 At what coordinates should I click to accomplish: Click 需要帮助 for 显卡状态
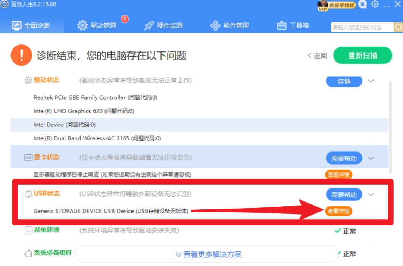pos(344,158)
